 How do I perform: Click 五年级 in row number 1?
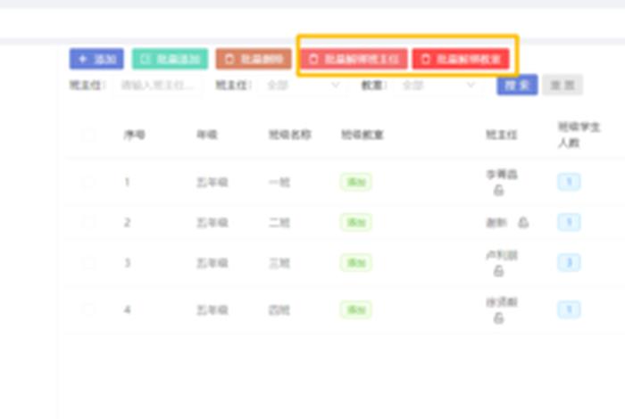click(212, 183)
